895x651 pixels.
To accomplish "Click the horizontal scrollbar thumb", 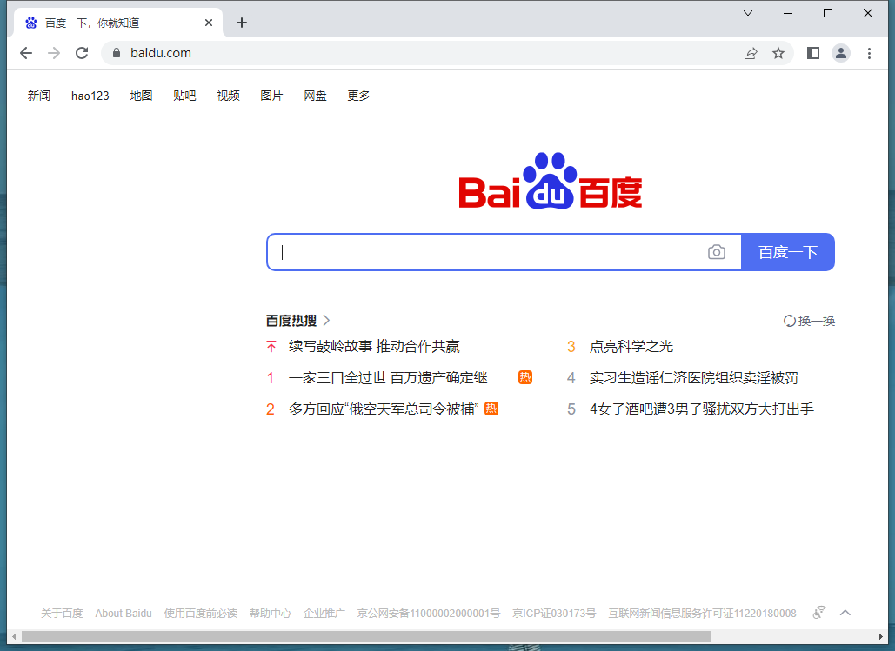I will tap(366, 636).
